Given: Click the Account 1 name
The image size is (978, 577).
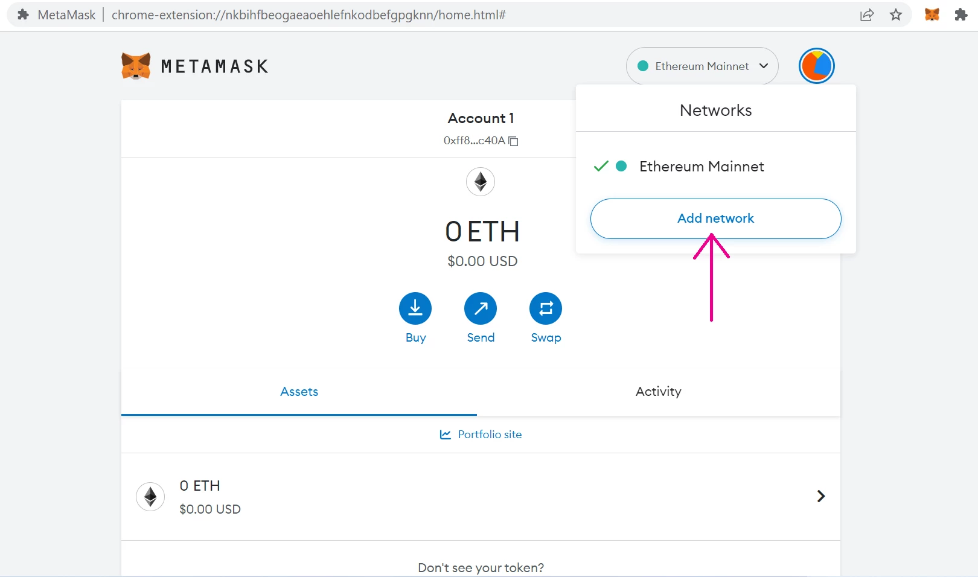Looking at the screenshot, I should pyautogui.click(x=481, y=118).
